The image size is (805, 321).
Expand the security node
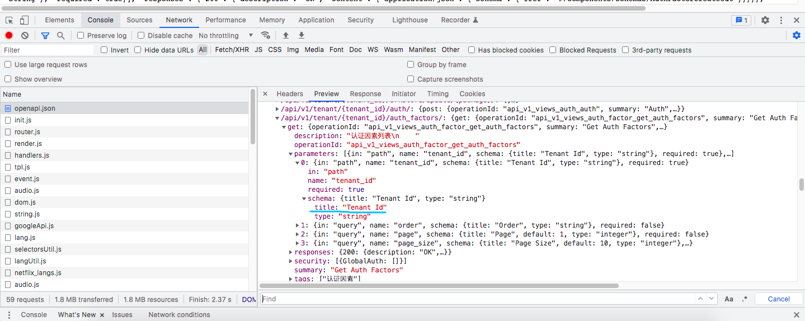click(291, 261)
